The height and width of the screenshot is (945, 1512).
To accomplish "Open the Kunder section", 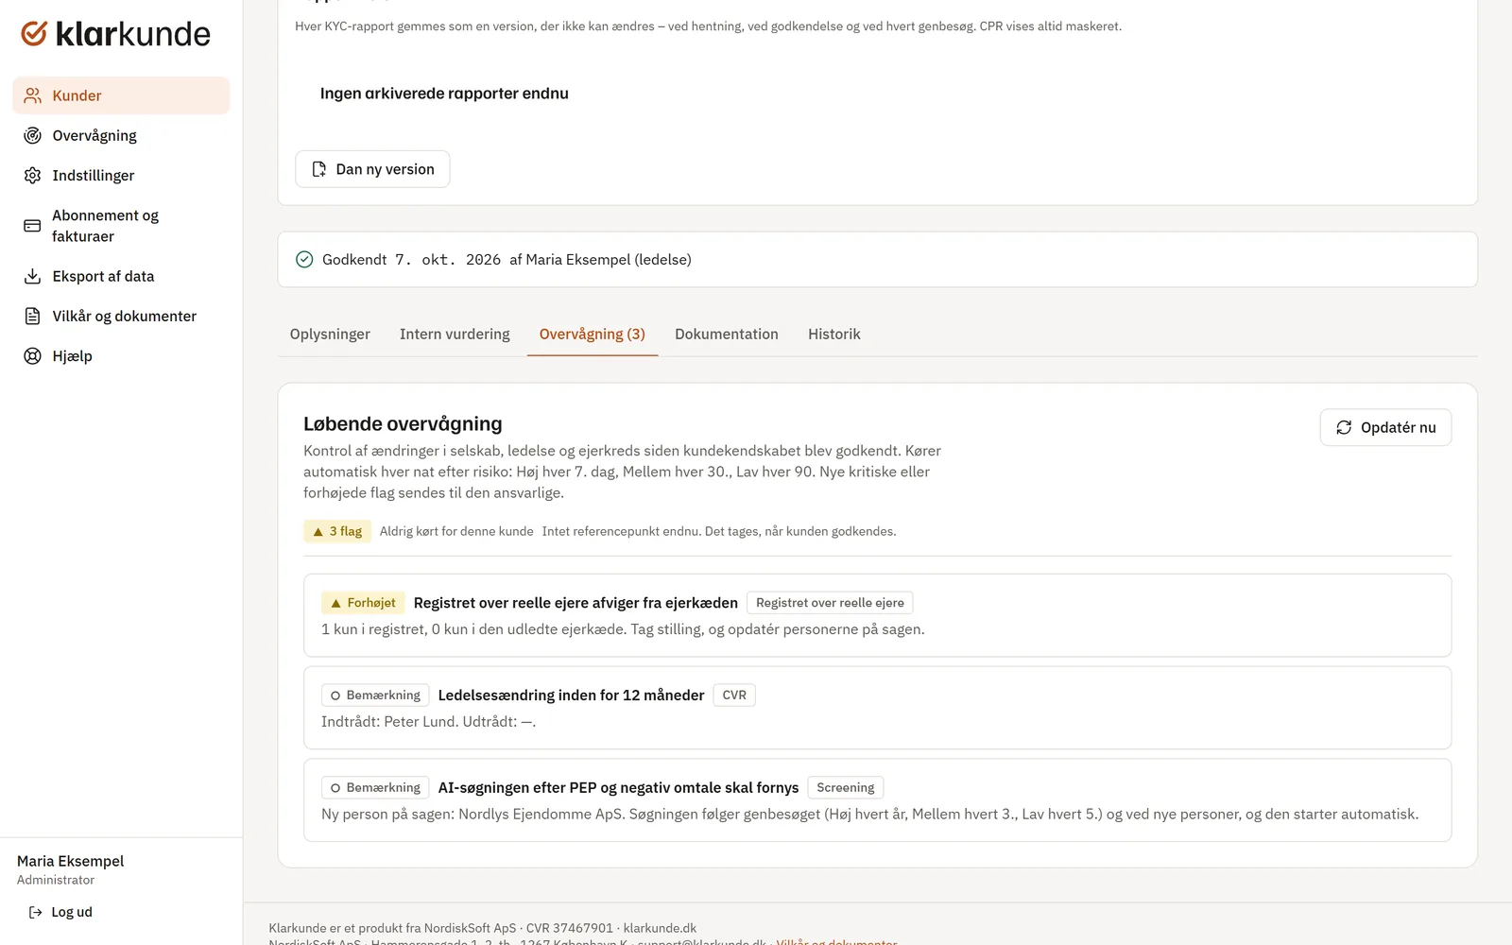I will point(121,95).
